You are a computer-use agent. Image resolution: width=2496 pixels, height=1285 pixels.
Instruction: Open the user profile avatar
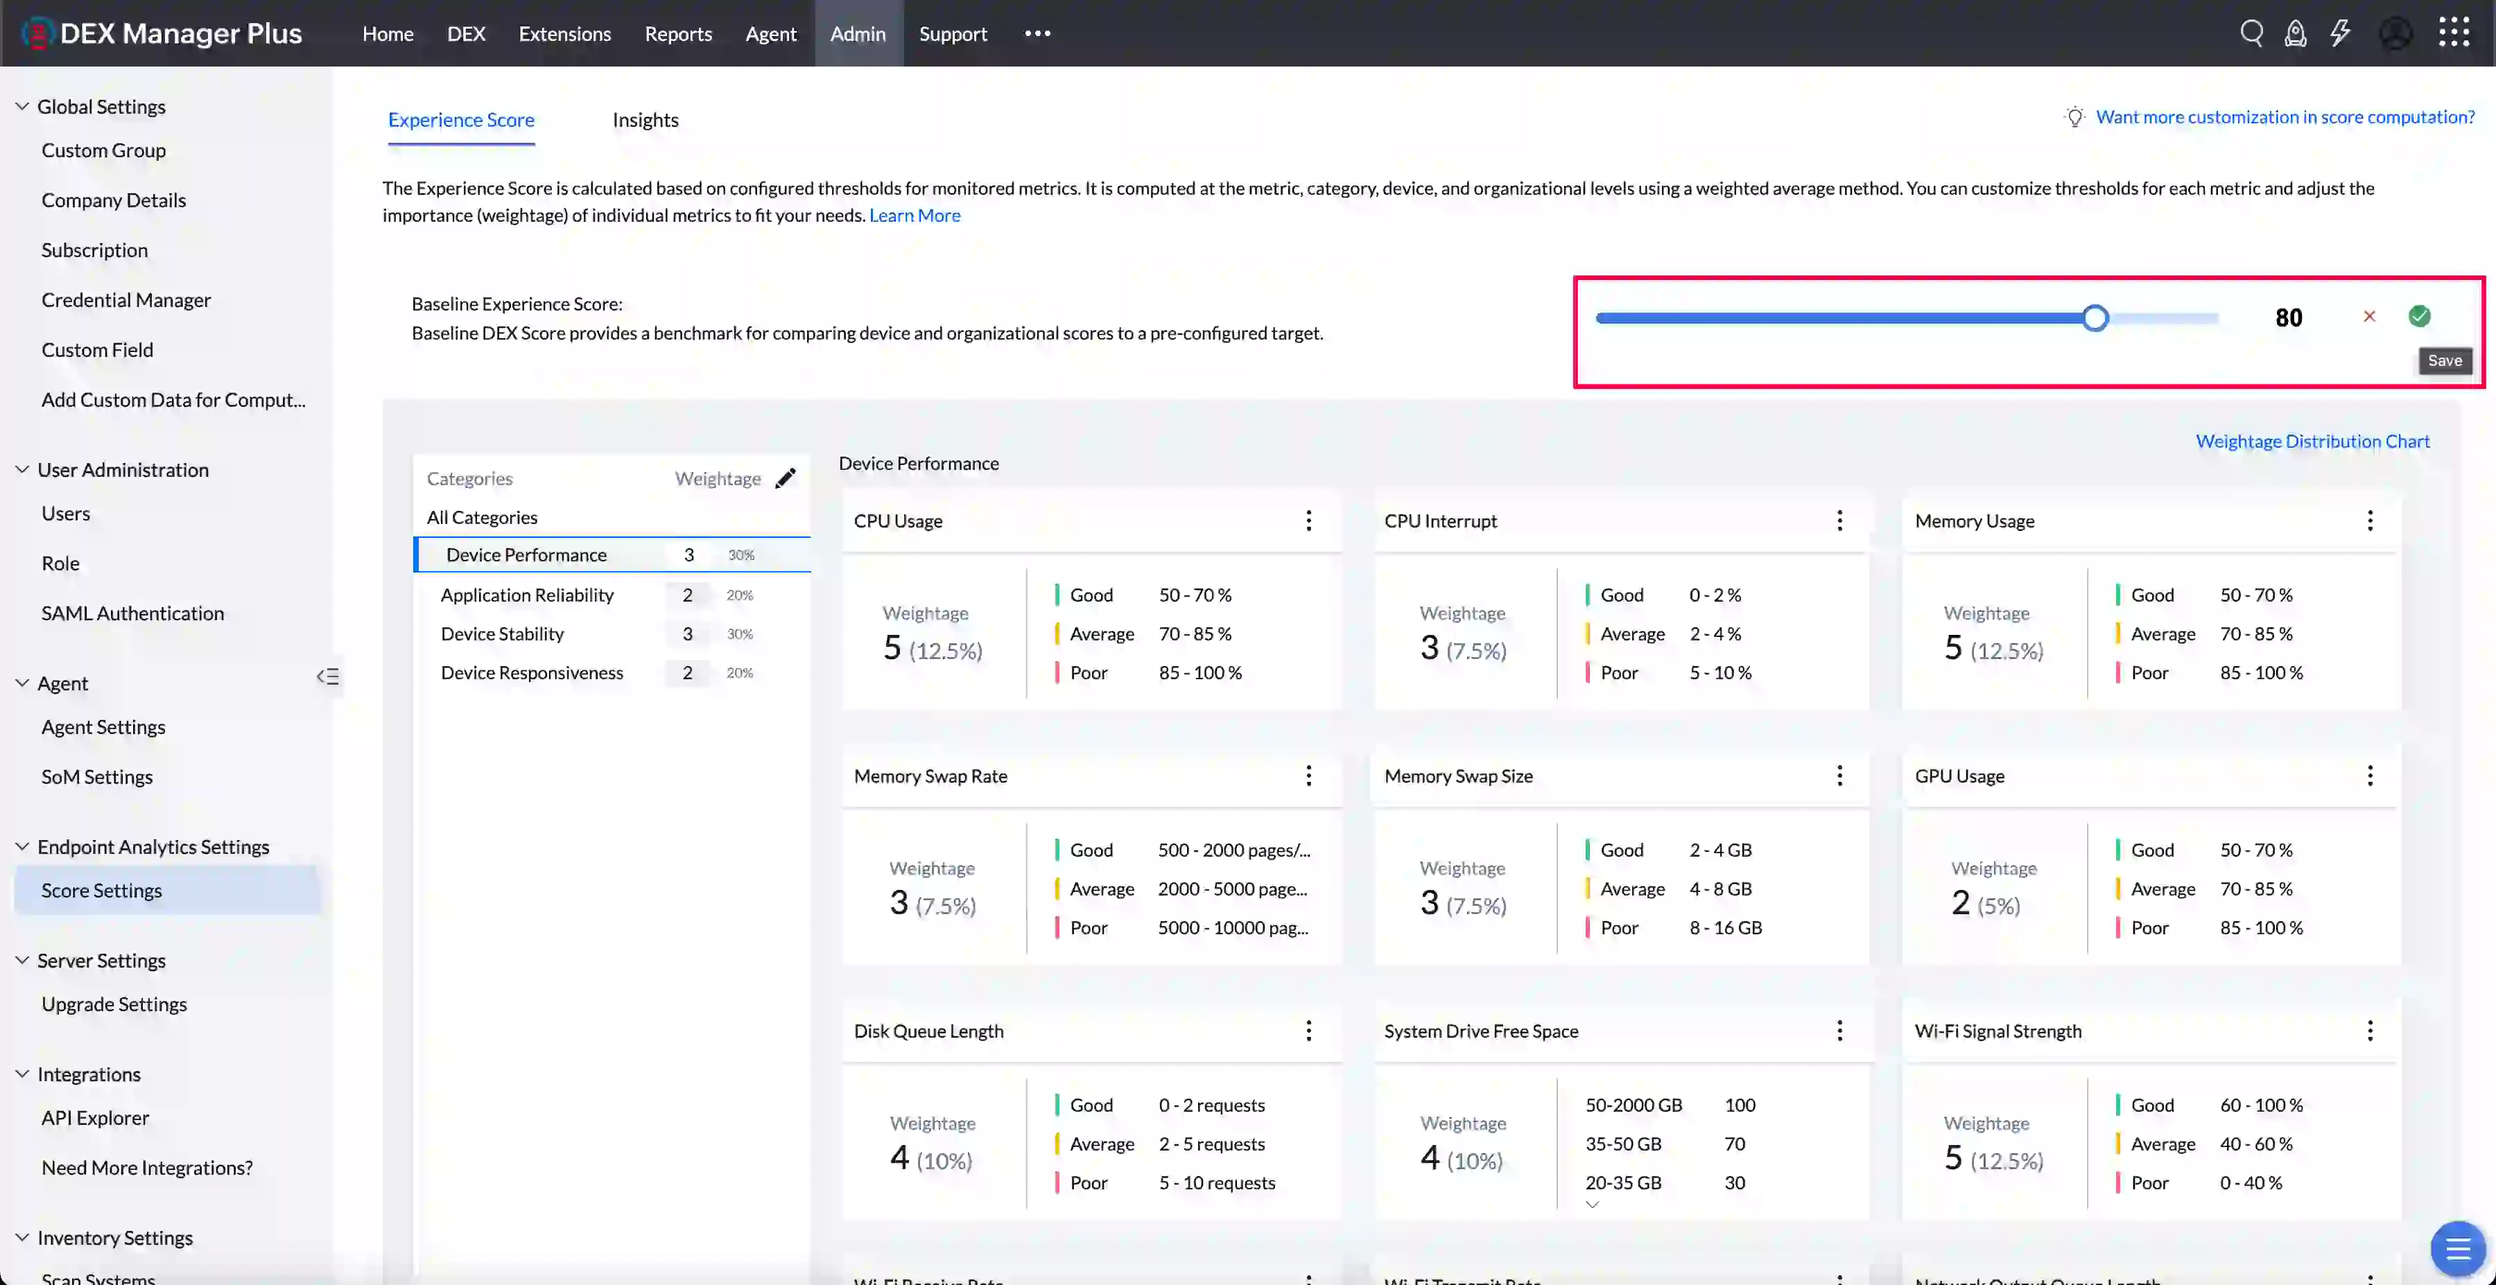click(2396, 33)
